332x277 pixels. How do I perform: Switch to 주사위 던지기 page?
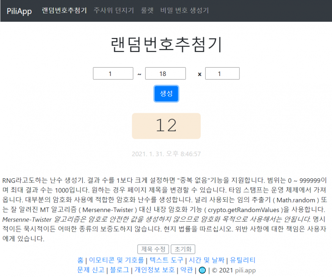(x=114, y=10)
